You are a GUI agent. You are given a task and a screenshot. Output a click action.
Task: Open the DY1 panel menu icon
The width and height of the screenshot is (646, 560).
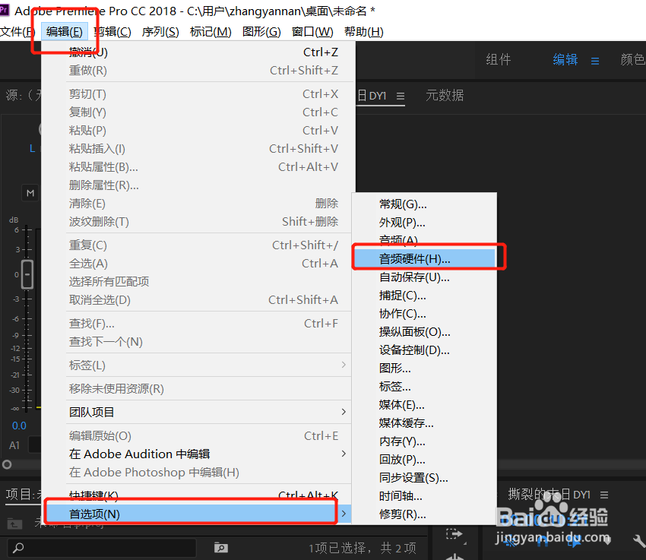(x=401, y=96)
